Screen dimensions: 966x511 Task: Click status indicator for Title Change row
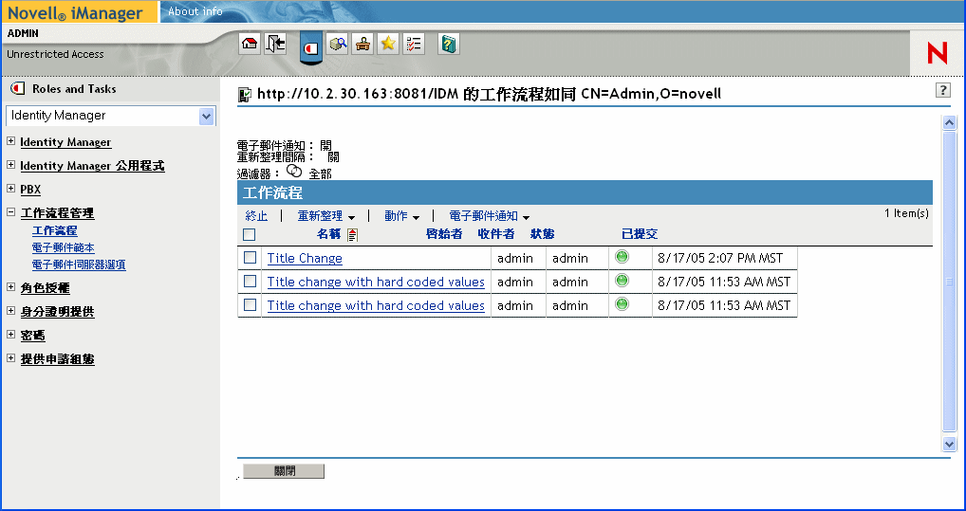(622, 257)
